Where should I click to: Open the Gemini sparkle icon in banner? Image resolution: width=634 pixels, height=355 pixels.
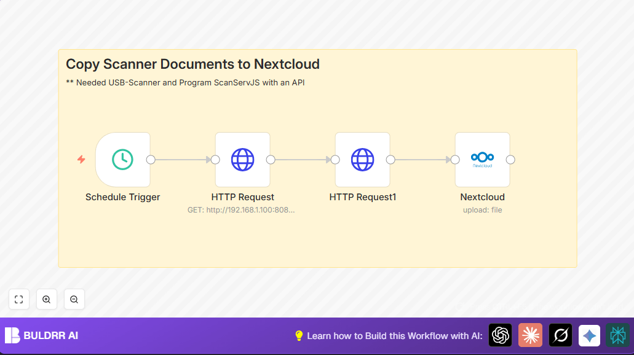tap(589, 335)
